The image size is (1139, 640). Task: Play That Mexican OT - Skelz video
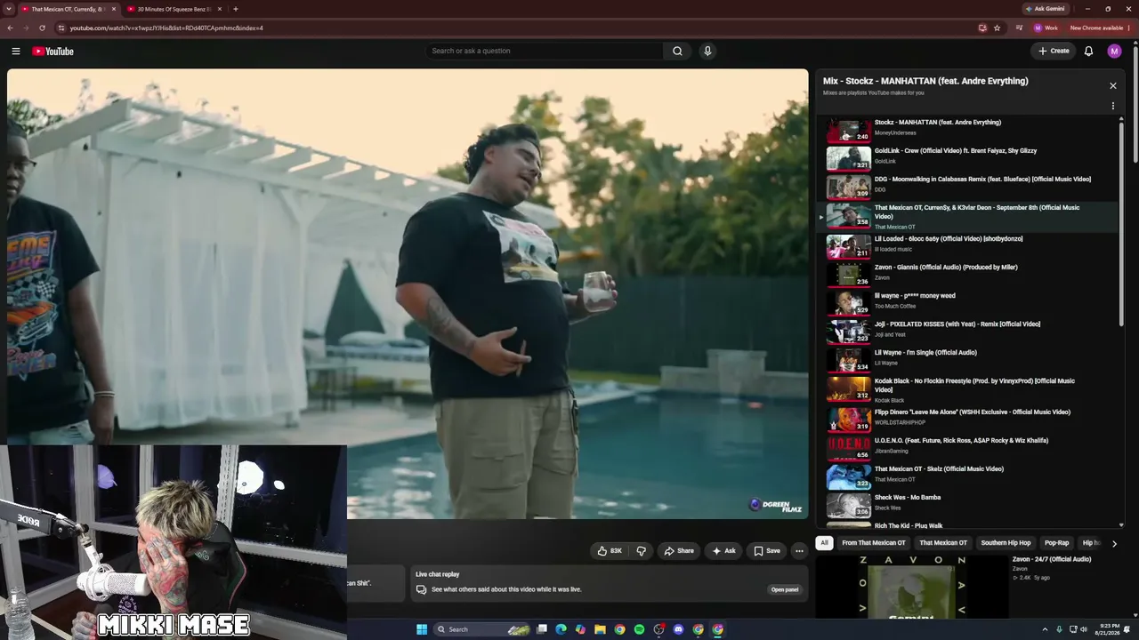coord(968,476)
